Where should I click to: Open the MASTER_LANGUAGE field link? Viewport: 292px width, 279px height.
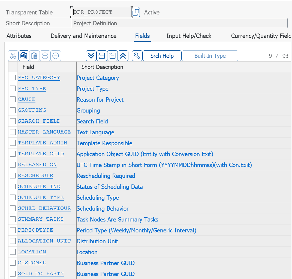[x=44, y=132]
